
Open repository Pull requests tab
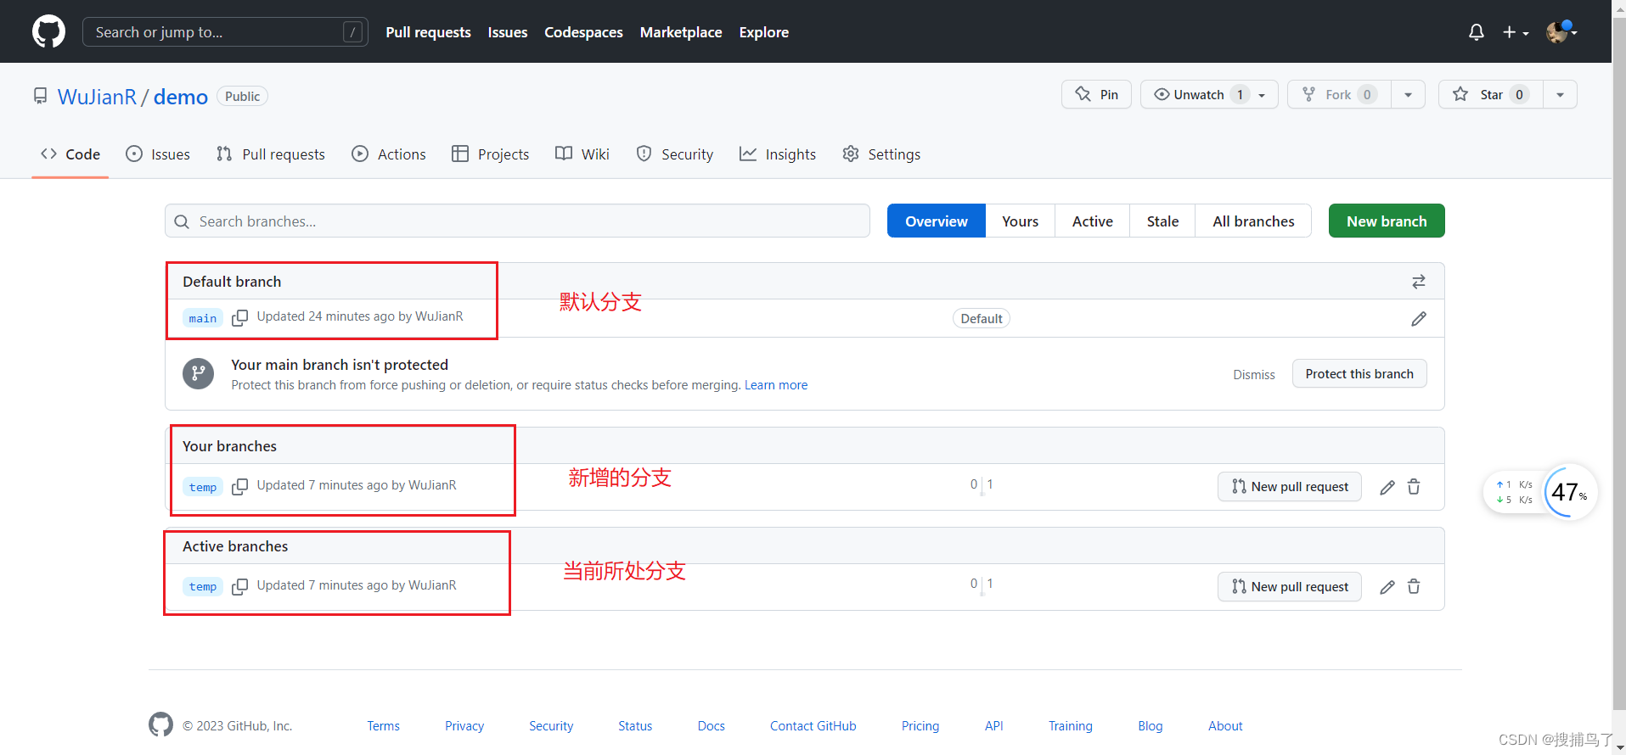coord(271,154)
